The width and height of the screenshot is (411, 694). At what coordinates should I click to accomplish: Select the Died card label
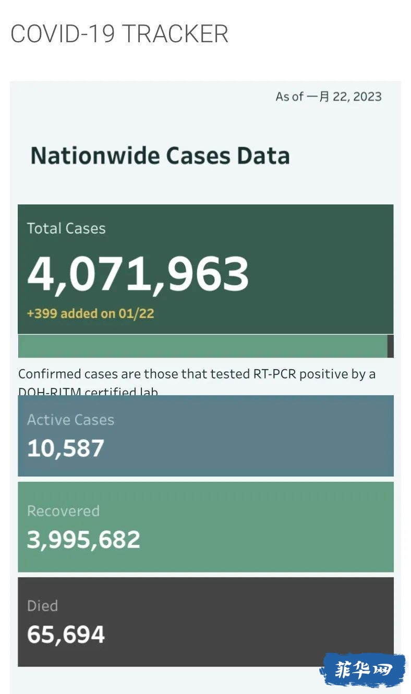42,606
